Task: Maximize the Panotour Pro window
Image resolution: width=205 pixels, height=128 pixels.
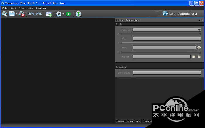Action: tap(197, 3)
